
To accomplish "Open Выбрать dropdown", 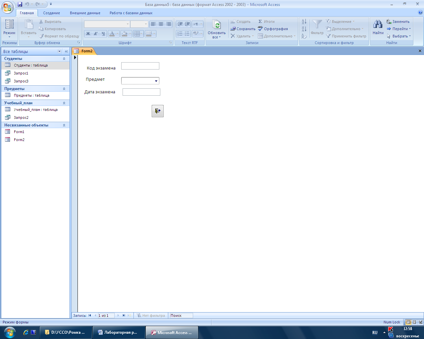I will pos(399,36).
